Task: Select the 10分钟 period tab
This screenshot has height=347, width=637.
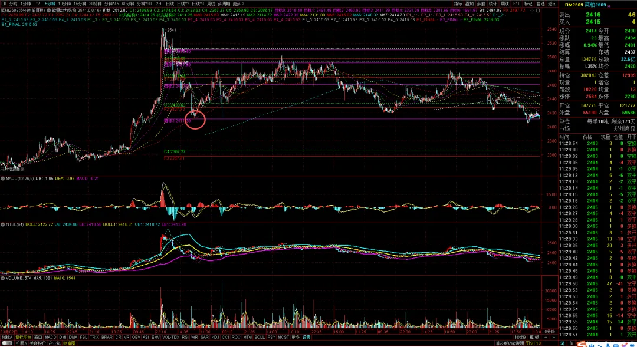Action: pos(64,4)
